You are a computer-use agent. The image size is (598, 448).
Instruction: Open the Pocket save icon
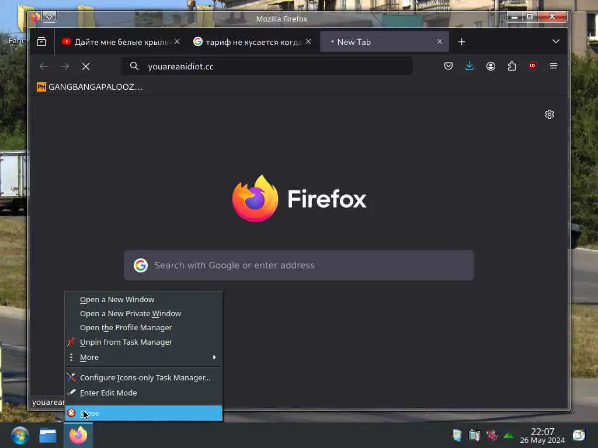click(x=448, y=66)
